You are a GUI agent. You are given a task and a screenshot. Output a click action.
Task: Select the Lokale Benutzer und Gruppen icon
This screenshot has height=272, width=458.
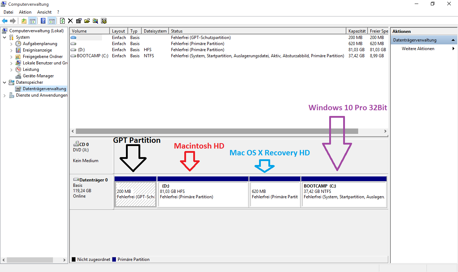pyautogui.click(x=18, y=63)
